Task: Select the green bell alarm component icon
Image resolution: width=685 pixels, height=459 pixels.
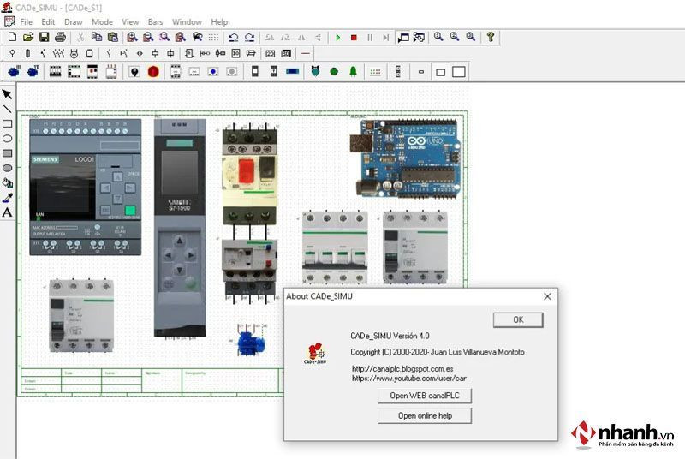Action: click(353, 72)
